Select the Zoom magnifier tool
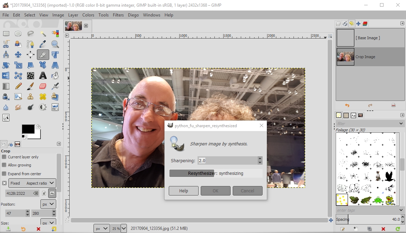 [x=55, y=44]
